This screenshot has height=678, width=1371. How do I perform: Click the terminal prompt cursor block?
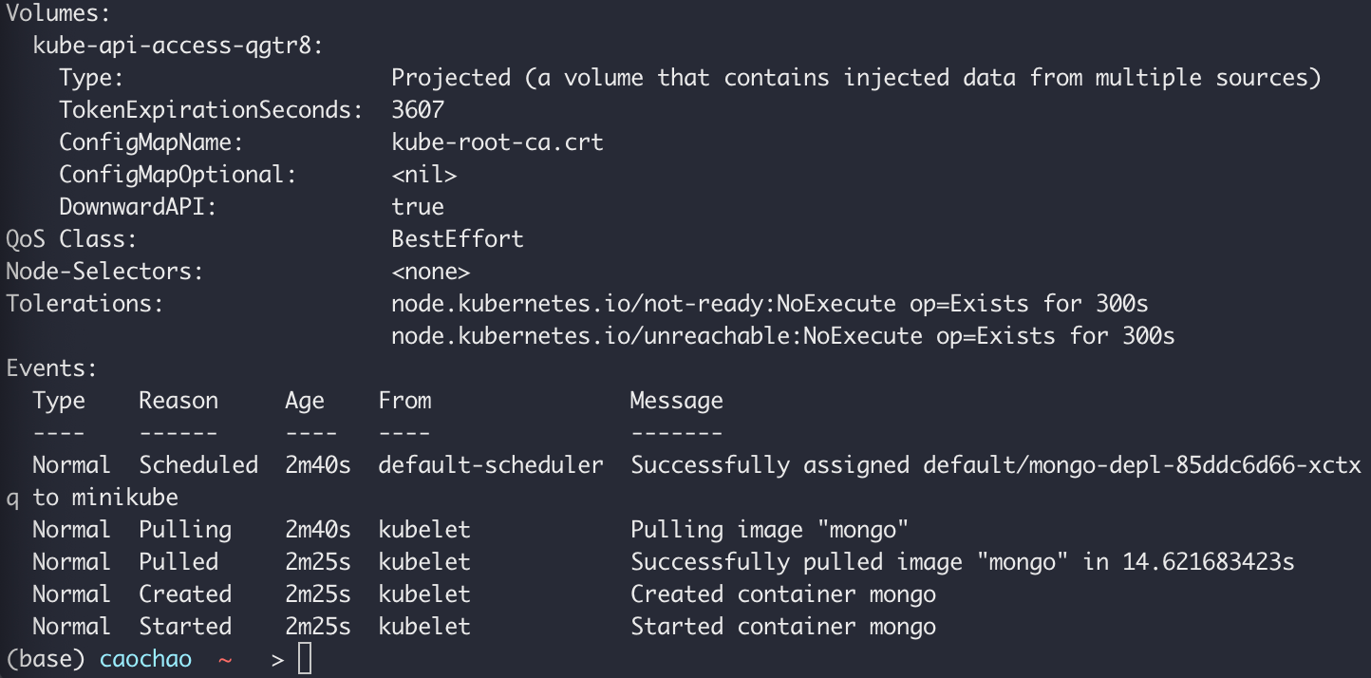tap(304, 659)
